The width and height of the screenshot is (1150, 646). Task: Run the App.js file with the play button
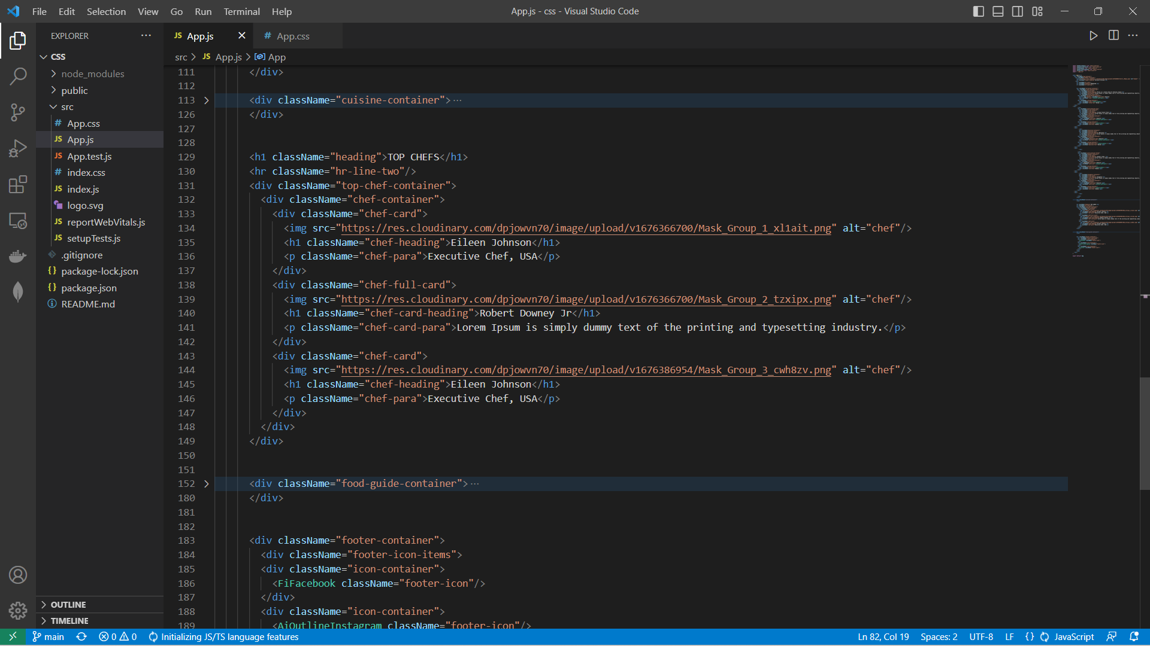point(1093,35)
